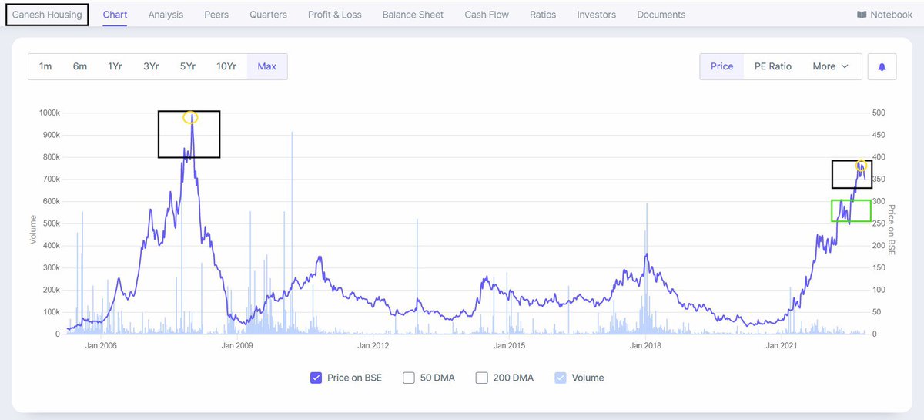Click the Jan 2021 axis label
This screenshot has height=420, width=924.
(x=783, y=346)
